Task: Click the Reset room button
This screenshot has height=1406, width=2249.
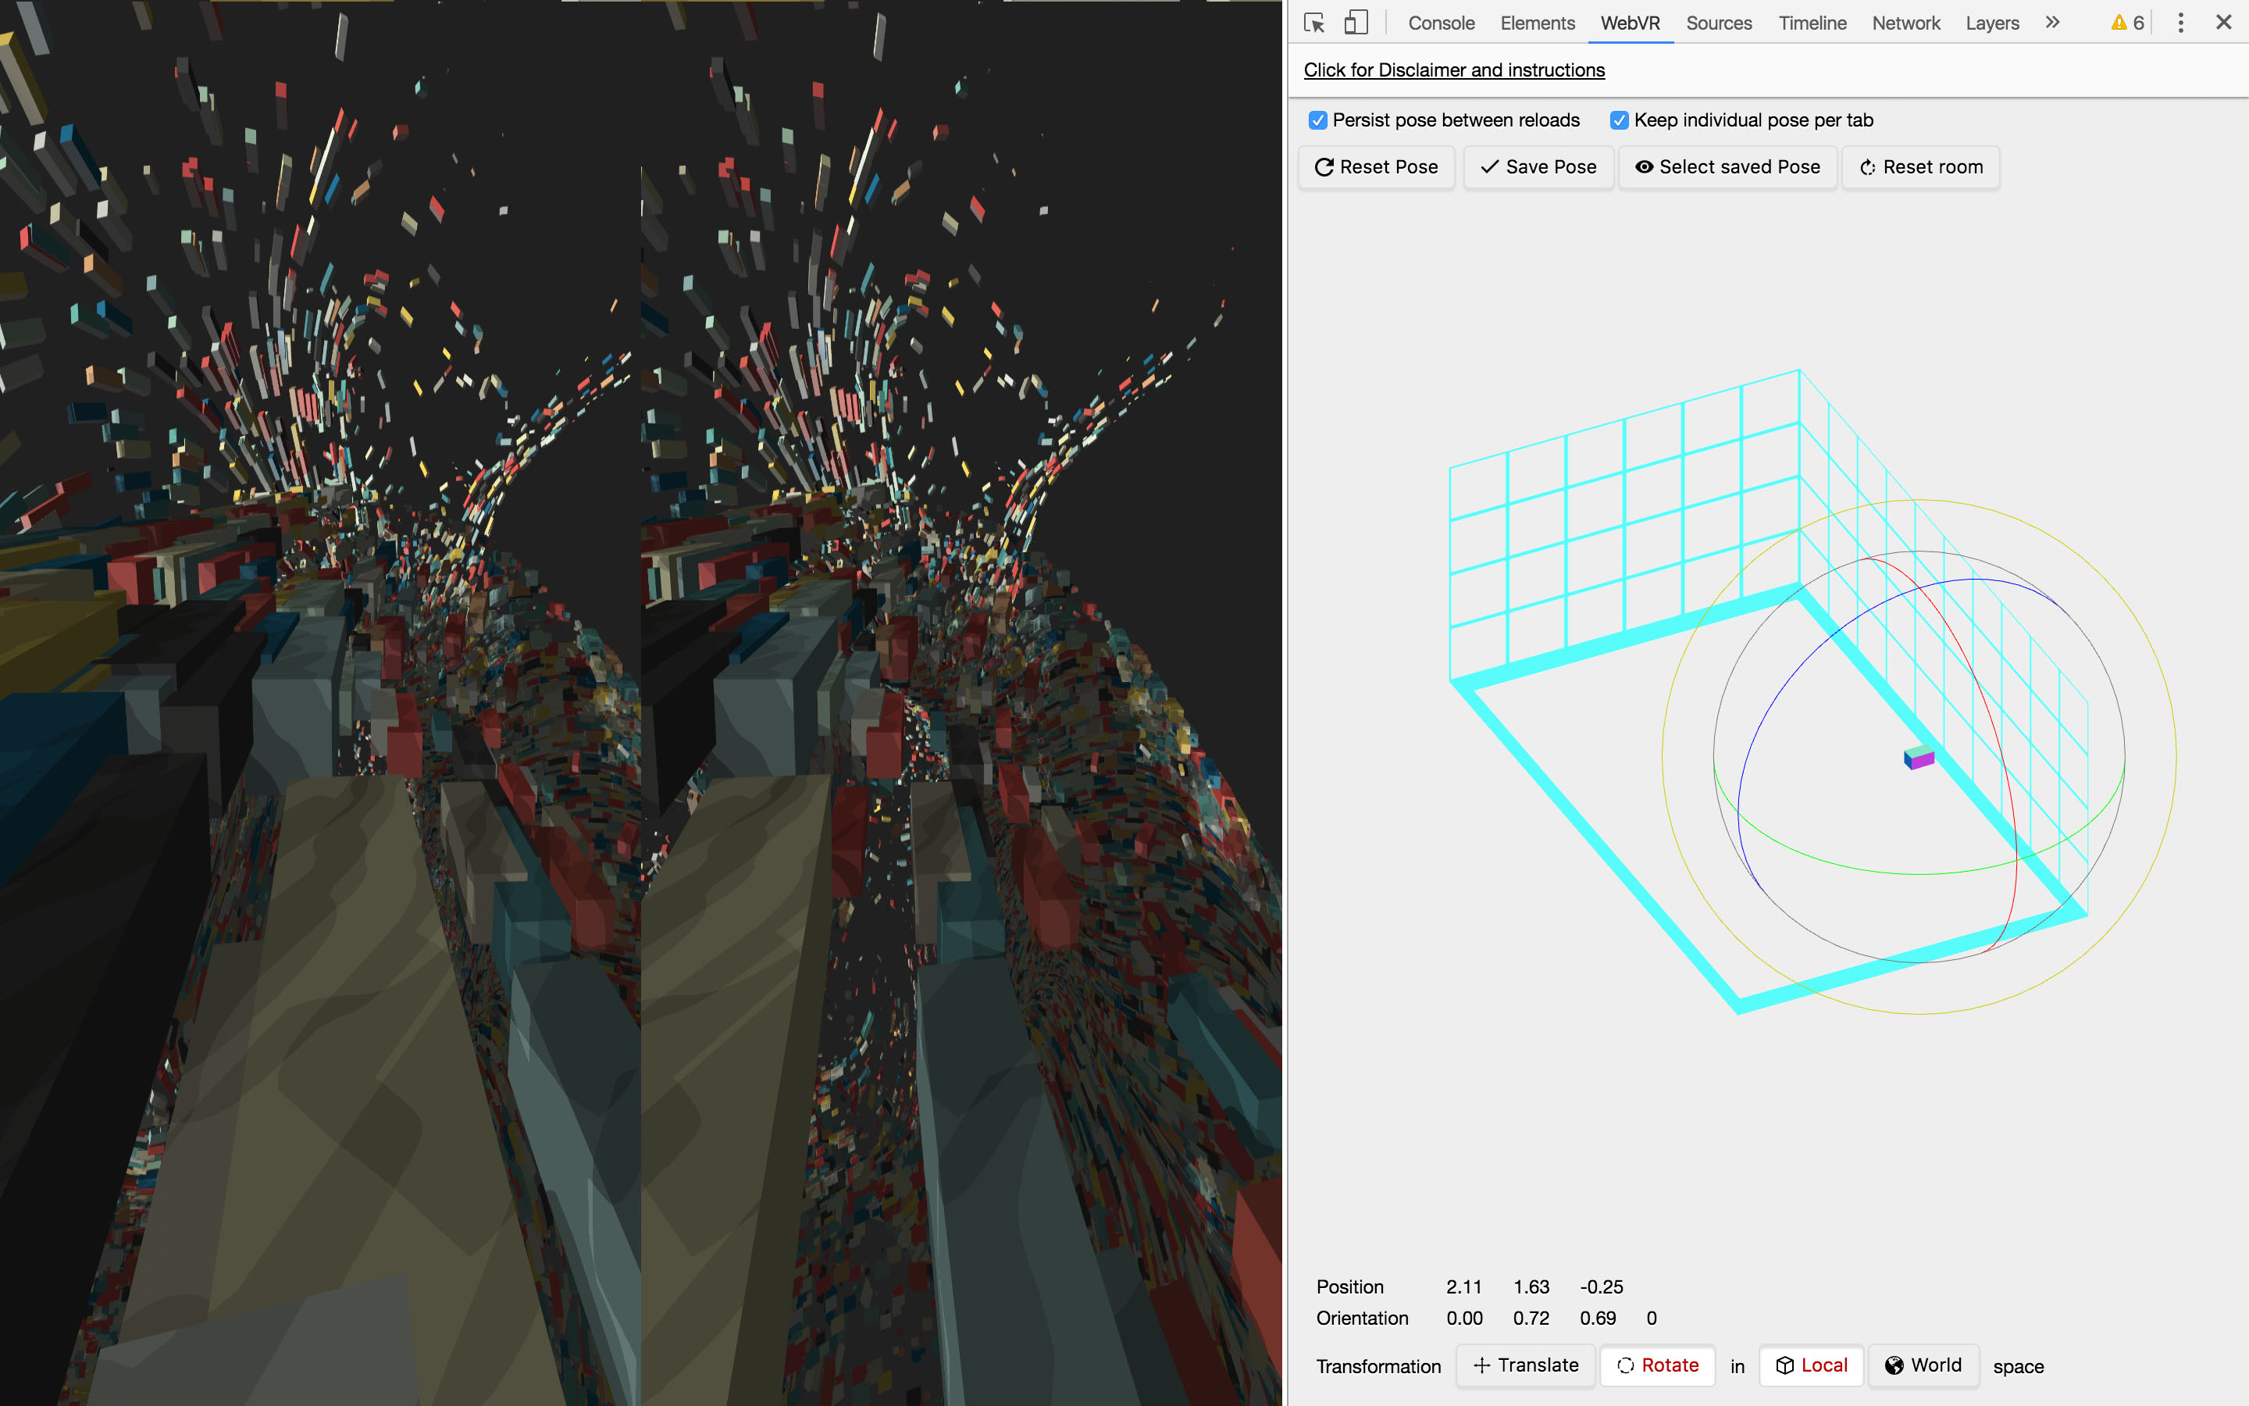Action: coord(1920,167)
